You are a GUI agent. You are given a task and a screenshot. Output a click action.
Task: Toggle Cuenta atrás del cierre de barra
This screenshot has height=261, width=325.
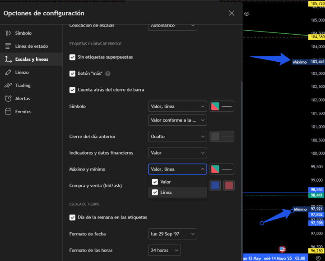click(72, 90)
